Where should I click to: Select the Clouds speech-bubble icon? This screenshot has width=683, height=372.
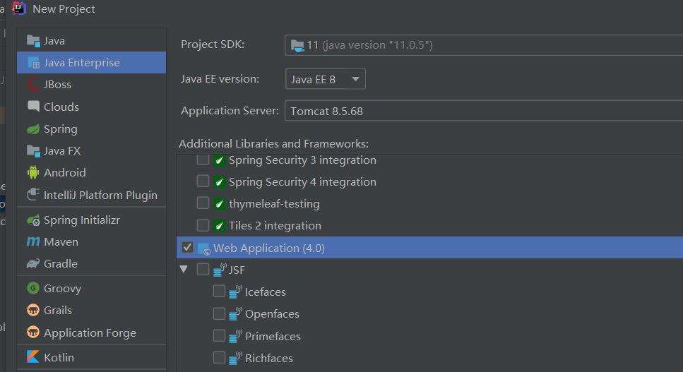click(x=33, y=107)
